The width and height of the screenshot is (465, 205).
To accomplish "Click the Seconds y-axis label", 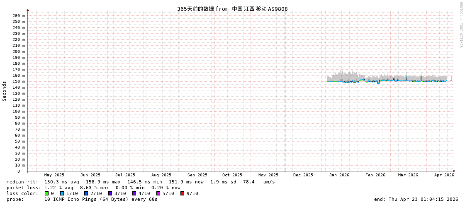I will [x=5, y=91].
